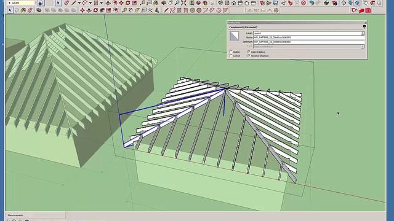Screen dimensions: 394x221
Task: Select the Follow Me tool
Action: [x=102, y=10]
